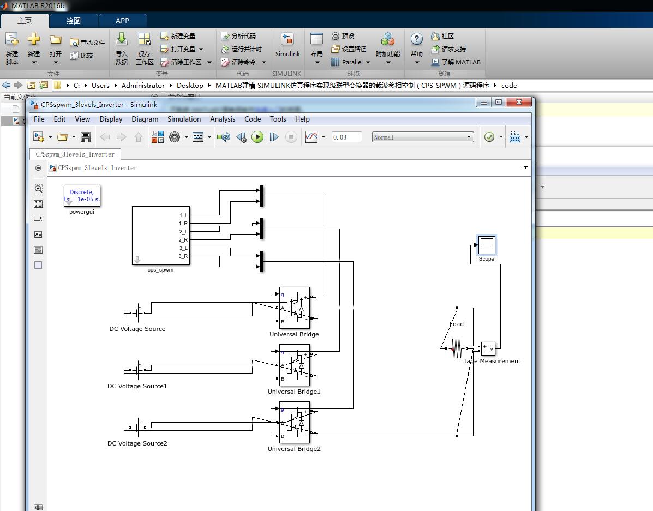Click the Browse for folder icon in MATLAB
653x511 pixels.
tap(43, 86)
